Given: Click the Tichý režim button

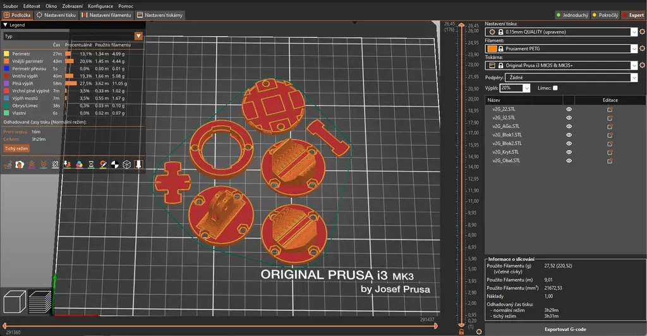Looking at the screenshot, I should (x=16, y=148).
